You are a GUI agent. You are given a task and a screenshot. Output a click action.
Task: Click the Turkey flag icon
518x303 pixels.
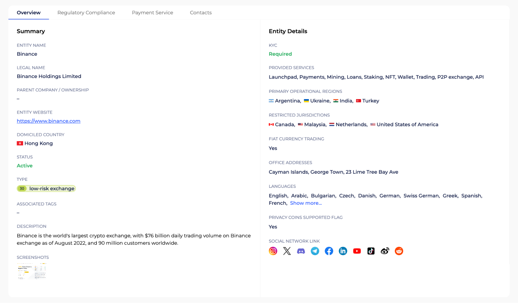358,101
